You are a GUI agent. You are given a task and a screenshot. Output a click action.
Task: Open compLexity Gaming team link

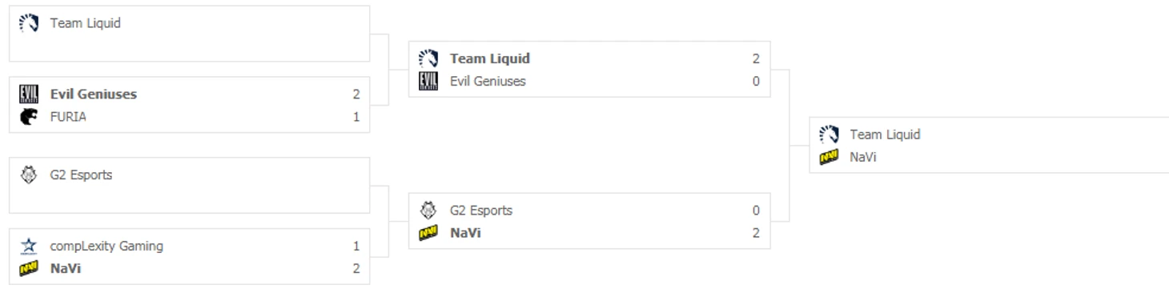pyautogui.click(x=107, y=247)
